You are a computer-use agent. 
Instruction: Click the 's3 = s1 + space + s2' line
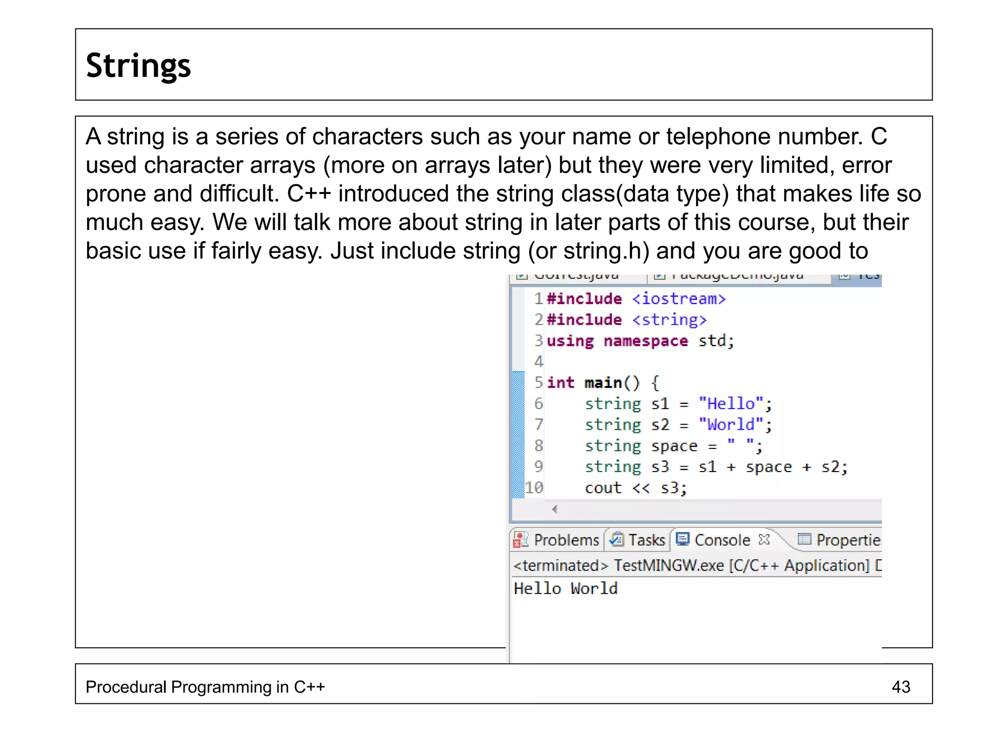pos(716,467)
